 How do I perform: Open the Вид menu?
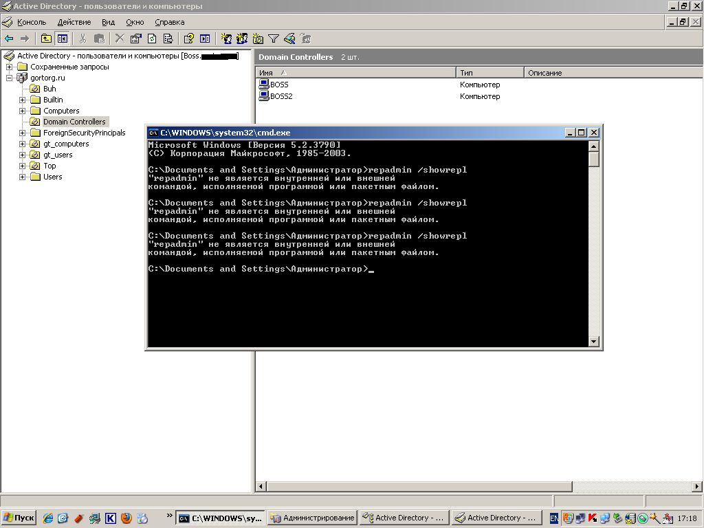(x=108, y=22)
